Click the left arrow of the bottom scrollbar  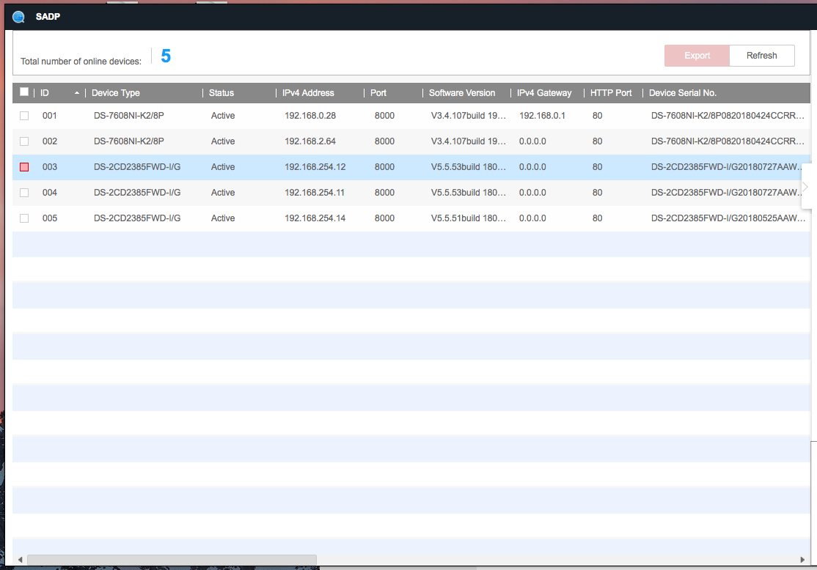20,559
